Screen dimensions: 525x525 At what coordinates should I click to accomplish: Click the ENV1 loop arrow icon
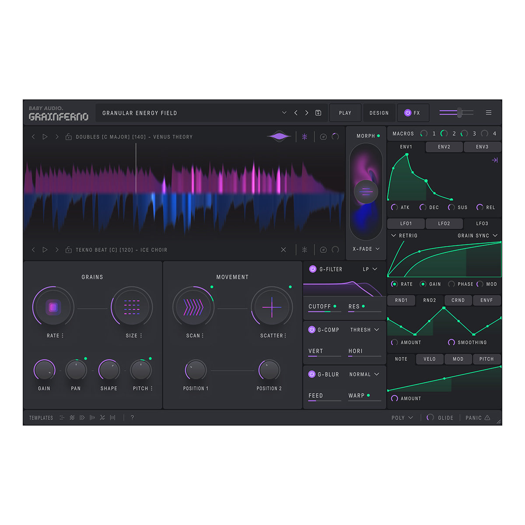pos(494,160)
